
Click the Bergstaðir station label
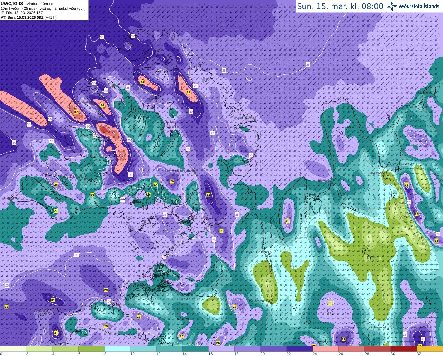click(x=375, y=173)
